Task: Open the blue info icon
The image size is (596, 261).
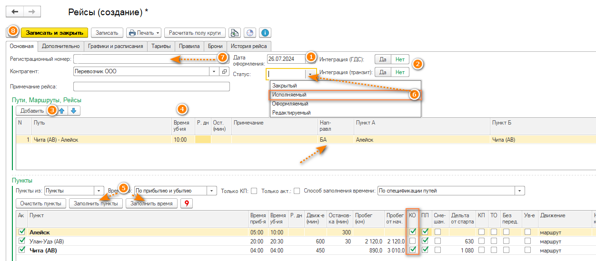Action: tap(265, 33)
